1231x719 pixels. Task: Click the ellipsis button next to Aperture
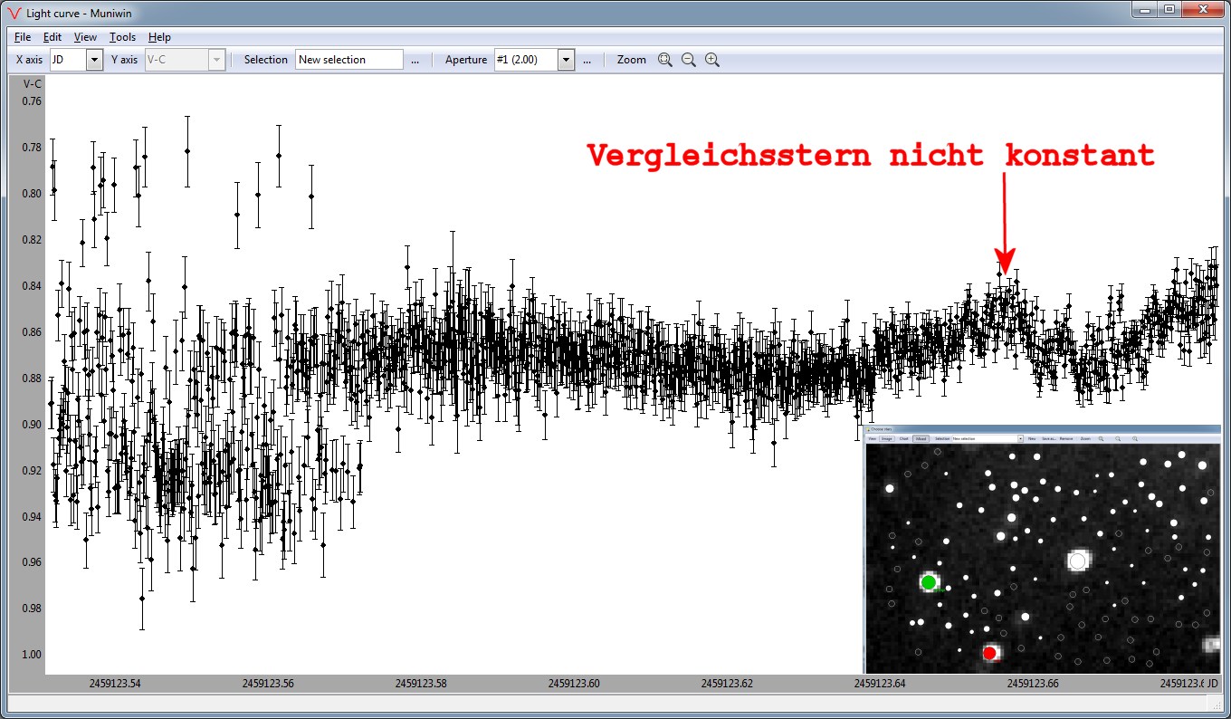(587, 60)
